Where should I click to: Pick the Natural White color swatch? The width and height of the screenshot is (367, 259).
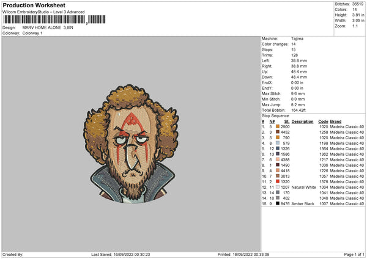coord(278,187)
